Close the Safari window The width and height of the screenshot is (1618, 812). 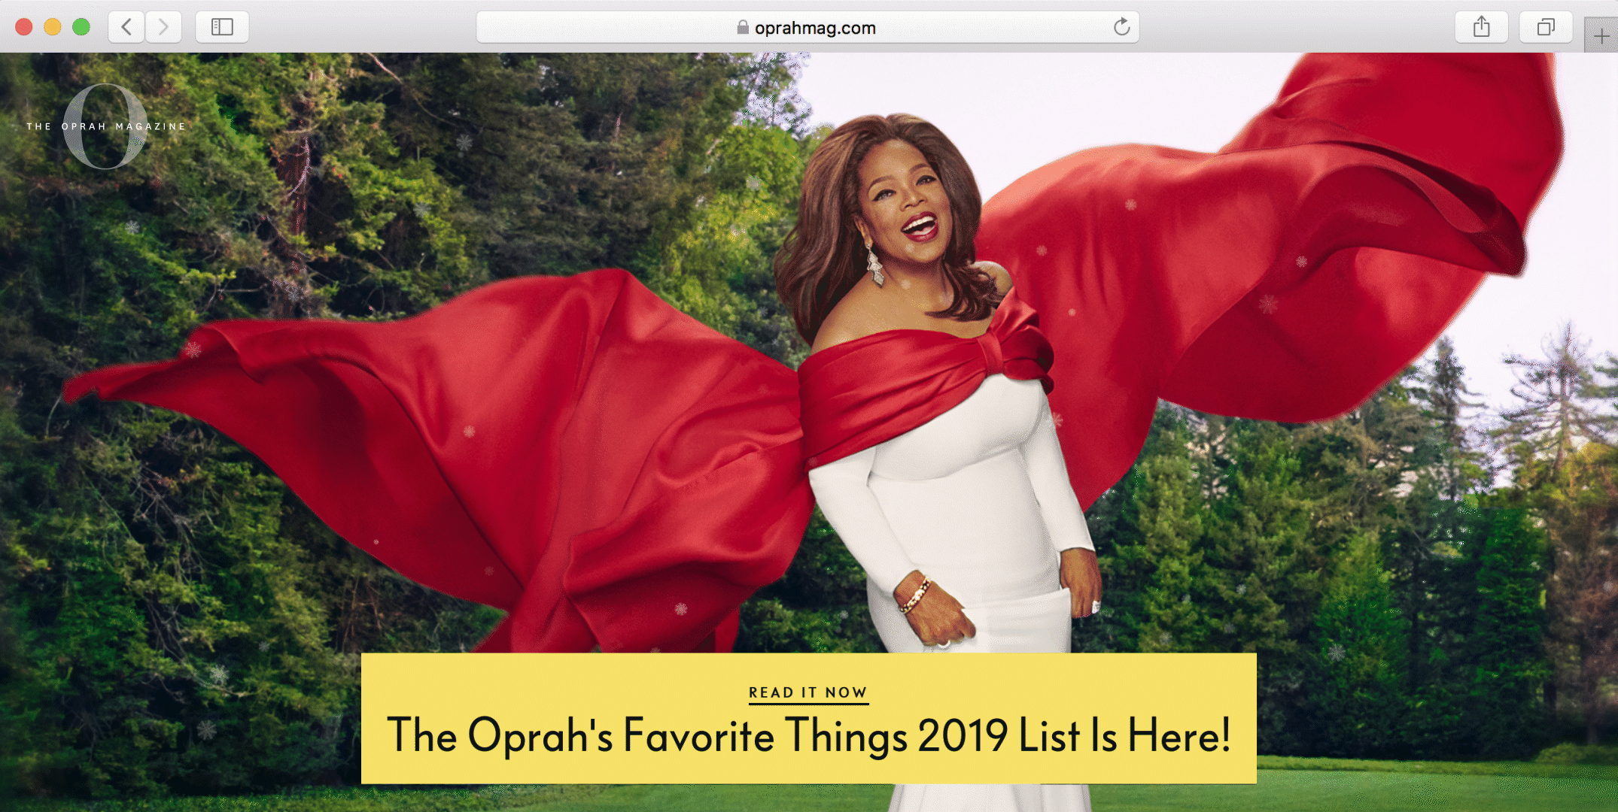point(24,27)
